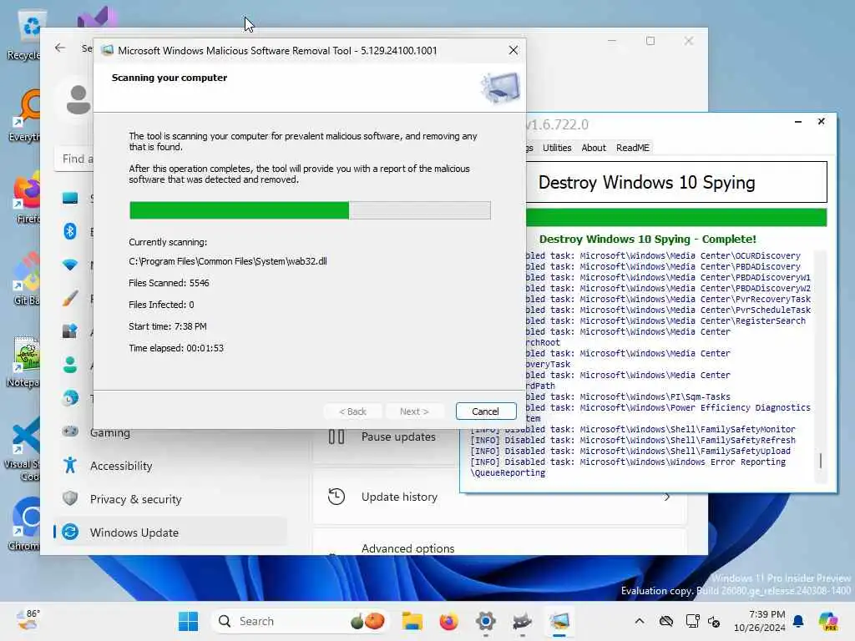This screenshot has height=641, width=855.
Task: Click the DWS log scrollbar thumb
Action: 820,461
